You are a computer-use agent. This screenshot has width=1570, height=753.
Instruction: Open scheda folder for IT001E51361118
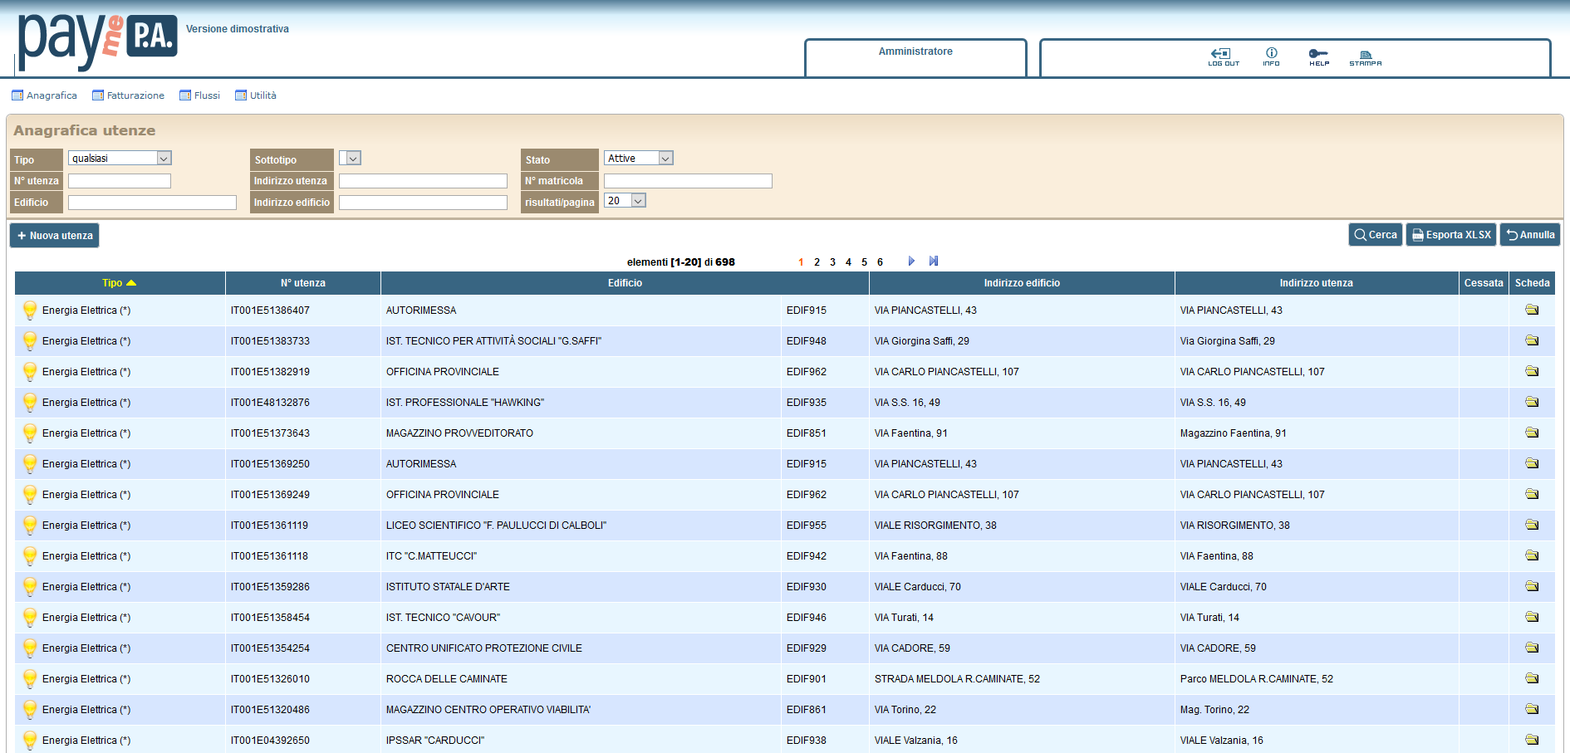[x=1532, y=555]
